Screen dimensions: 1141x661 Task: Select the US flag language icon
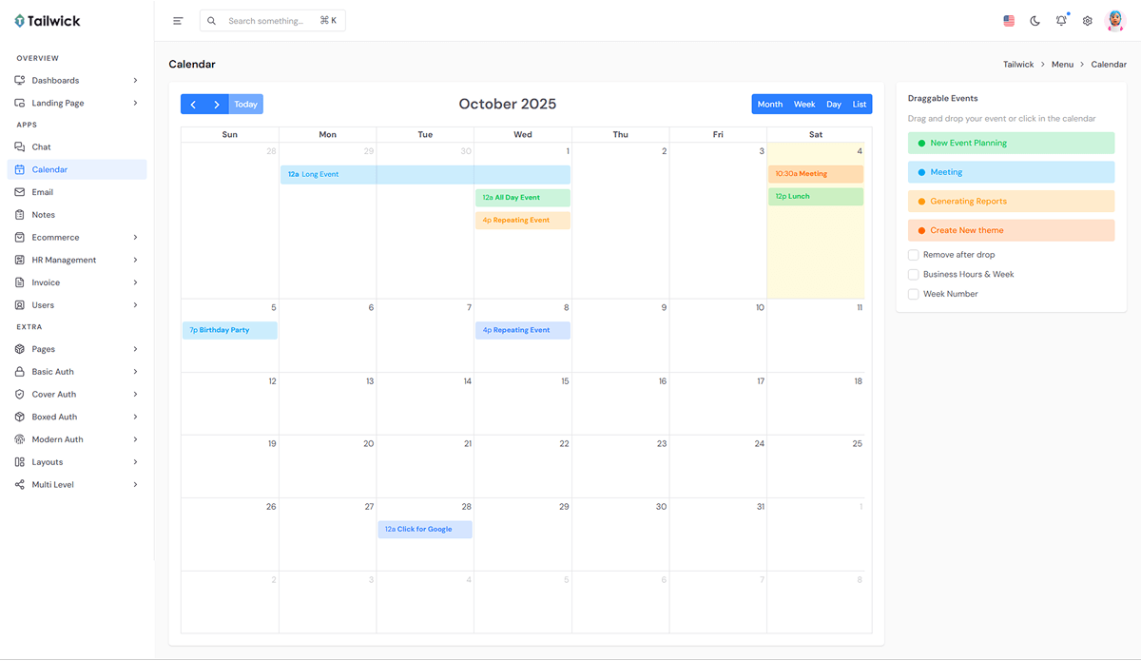1009,21
